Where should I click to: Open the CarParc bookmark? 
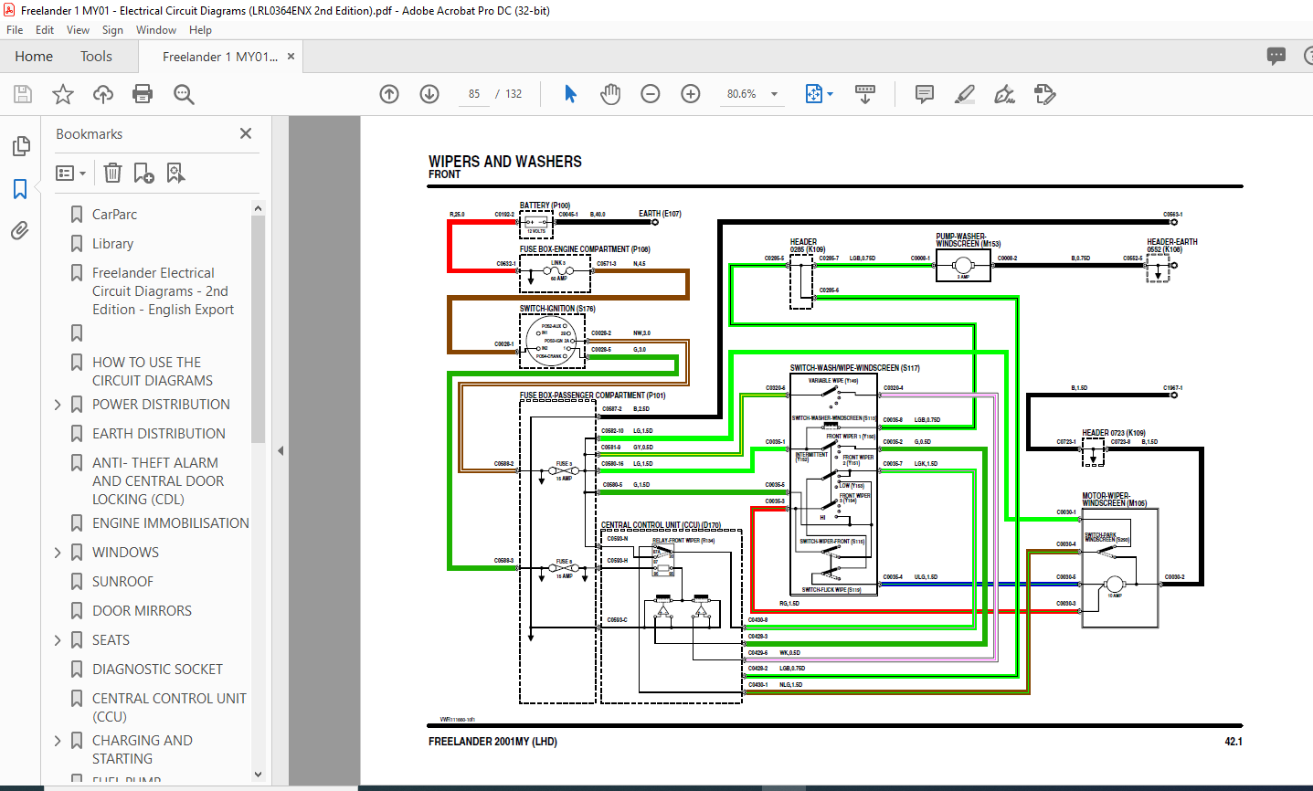coord(115,215)
